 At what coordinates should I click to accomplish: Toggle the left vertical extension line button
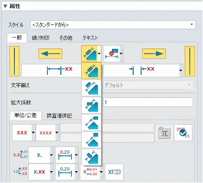(14, 61)
